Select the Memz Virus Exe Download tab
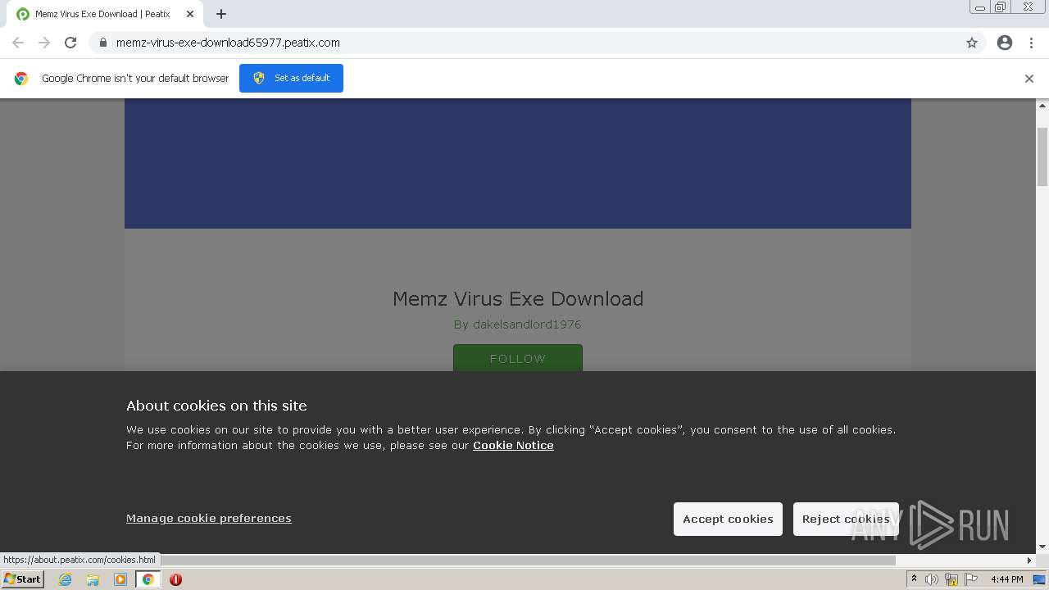This screenshot has height=590, width=1049. tap(105, 14)
